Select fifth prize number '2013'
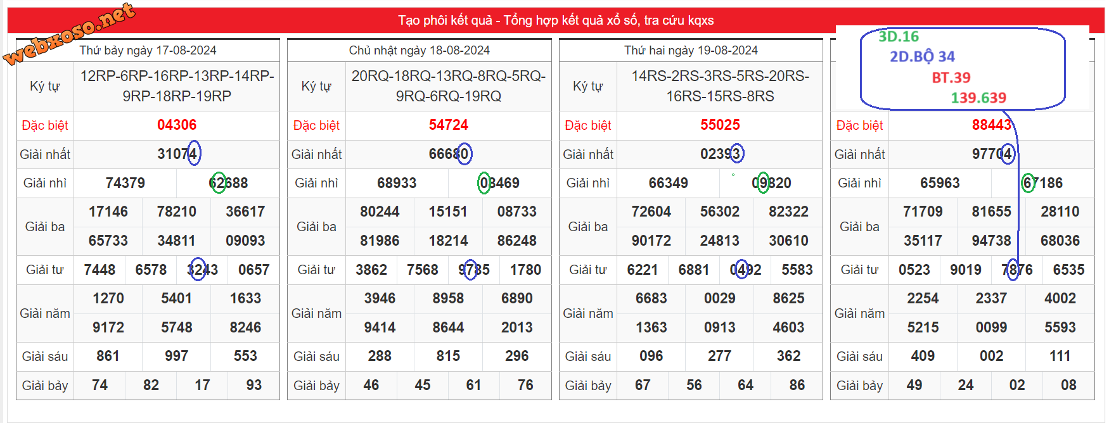Viewport: 1109px width, 423px height. [x=516, y=327]
